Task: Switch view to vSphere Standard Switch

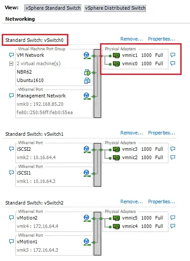Action: 53,8
